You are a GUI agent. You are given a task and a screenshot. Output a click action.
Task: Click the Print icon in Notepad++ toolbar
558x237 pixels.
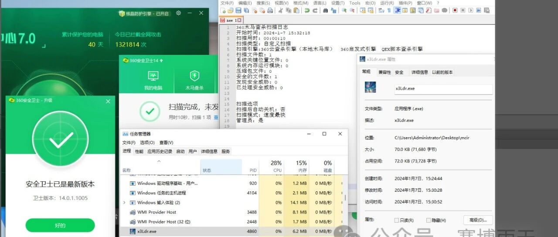coord(270,10)
